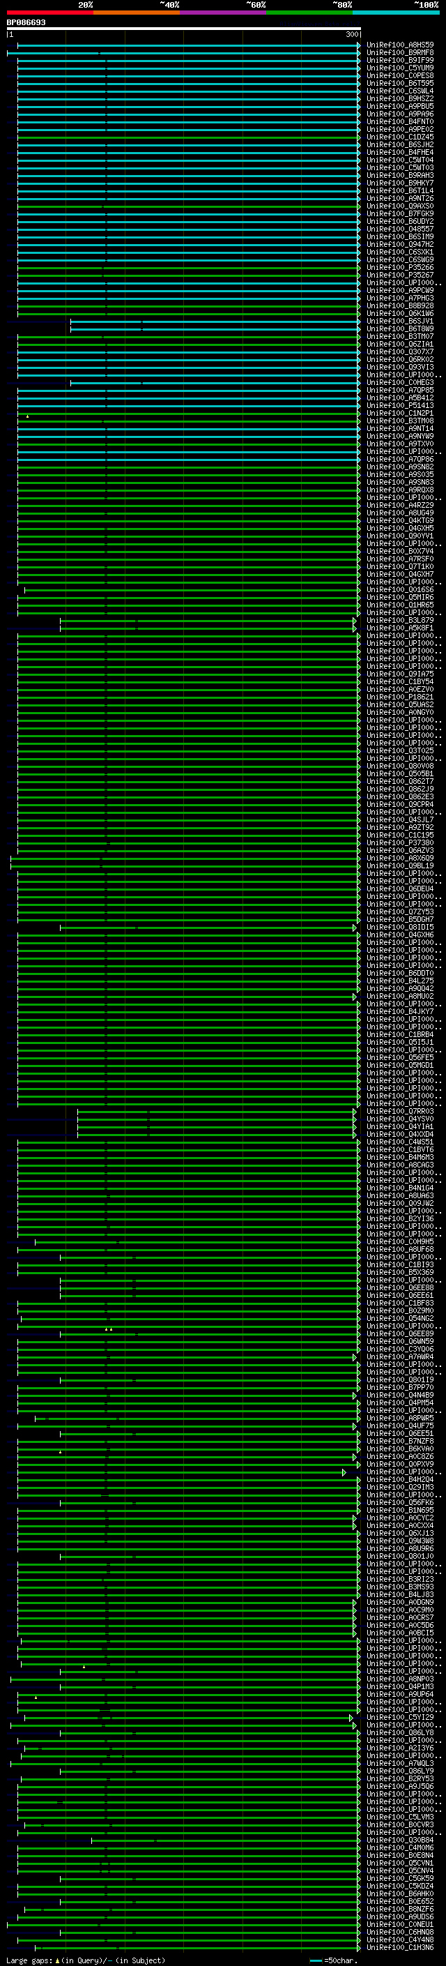Open UniRef100_P37380 entry
The image size is (446, 1966).
coord(400,842)
